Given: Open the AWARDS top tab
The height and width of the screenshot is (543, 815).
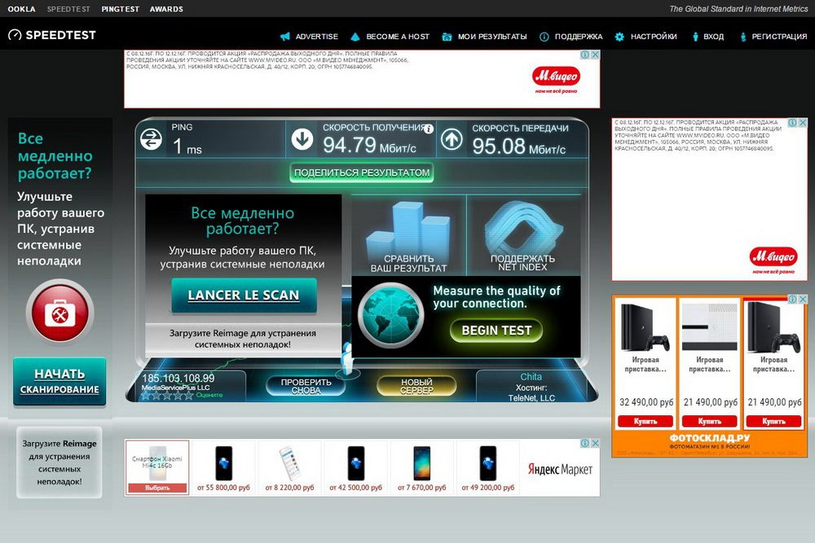Looking at the screenshot, I should 166,9.
